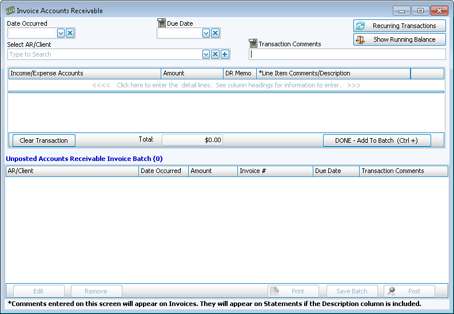The height and width of the screenshot is (314, 454).
Task: Open the Due Date dropdown calendar
Action: 206,33
